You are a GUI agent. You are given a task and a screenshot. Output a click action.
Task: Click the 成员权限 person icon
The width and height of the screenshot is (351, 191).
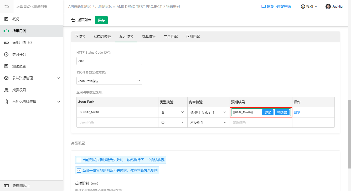6,90
